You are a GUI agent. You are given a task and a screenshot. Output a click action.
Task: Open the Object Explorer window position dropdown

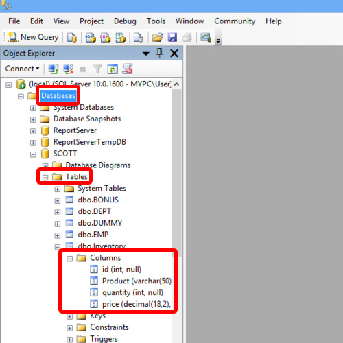point(145,54)
